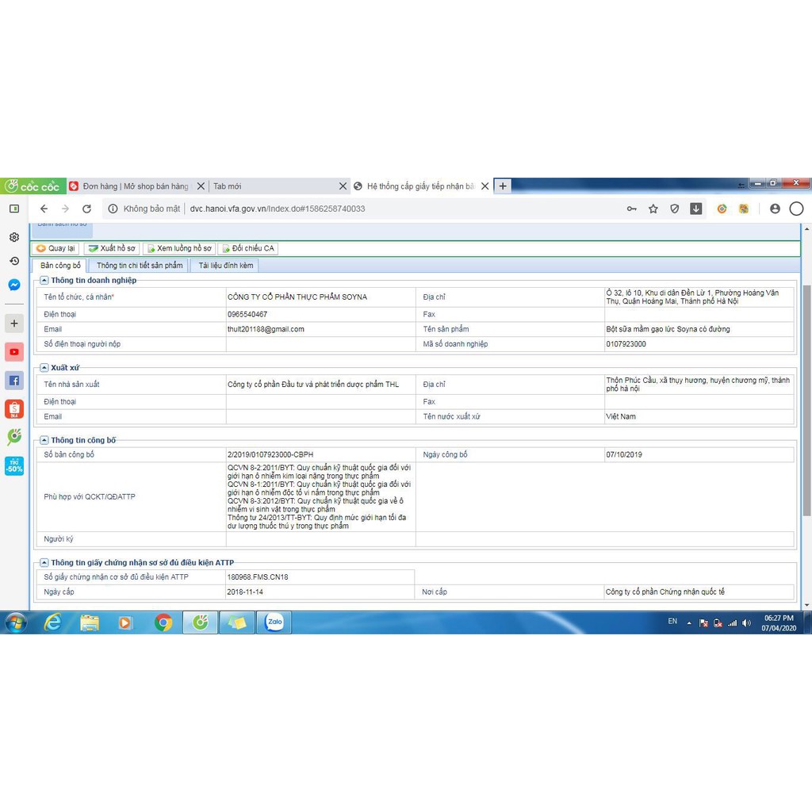Click the Xuất hồ sơ button
This screenshot has width=812, height=812.
[x=112, y=248]
